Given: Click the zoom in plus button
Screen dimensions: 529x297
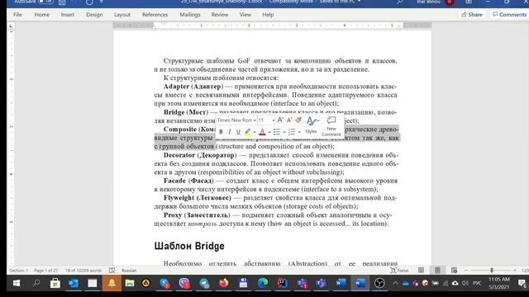Looking at the screenshot, I should coord(514,270).
